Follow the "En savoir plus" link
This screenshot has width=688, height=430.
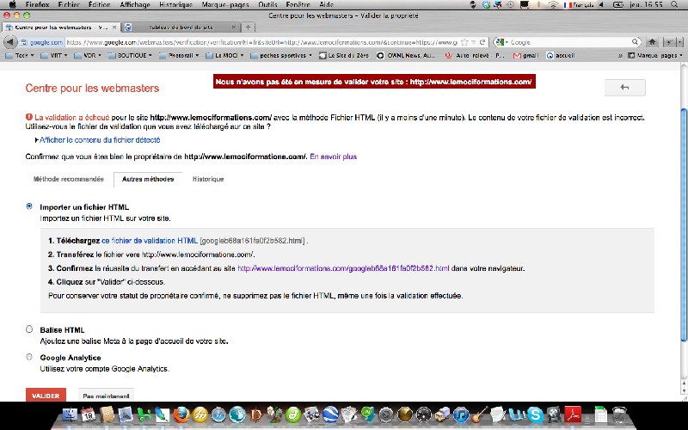coord(333,157)
